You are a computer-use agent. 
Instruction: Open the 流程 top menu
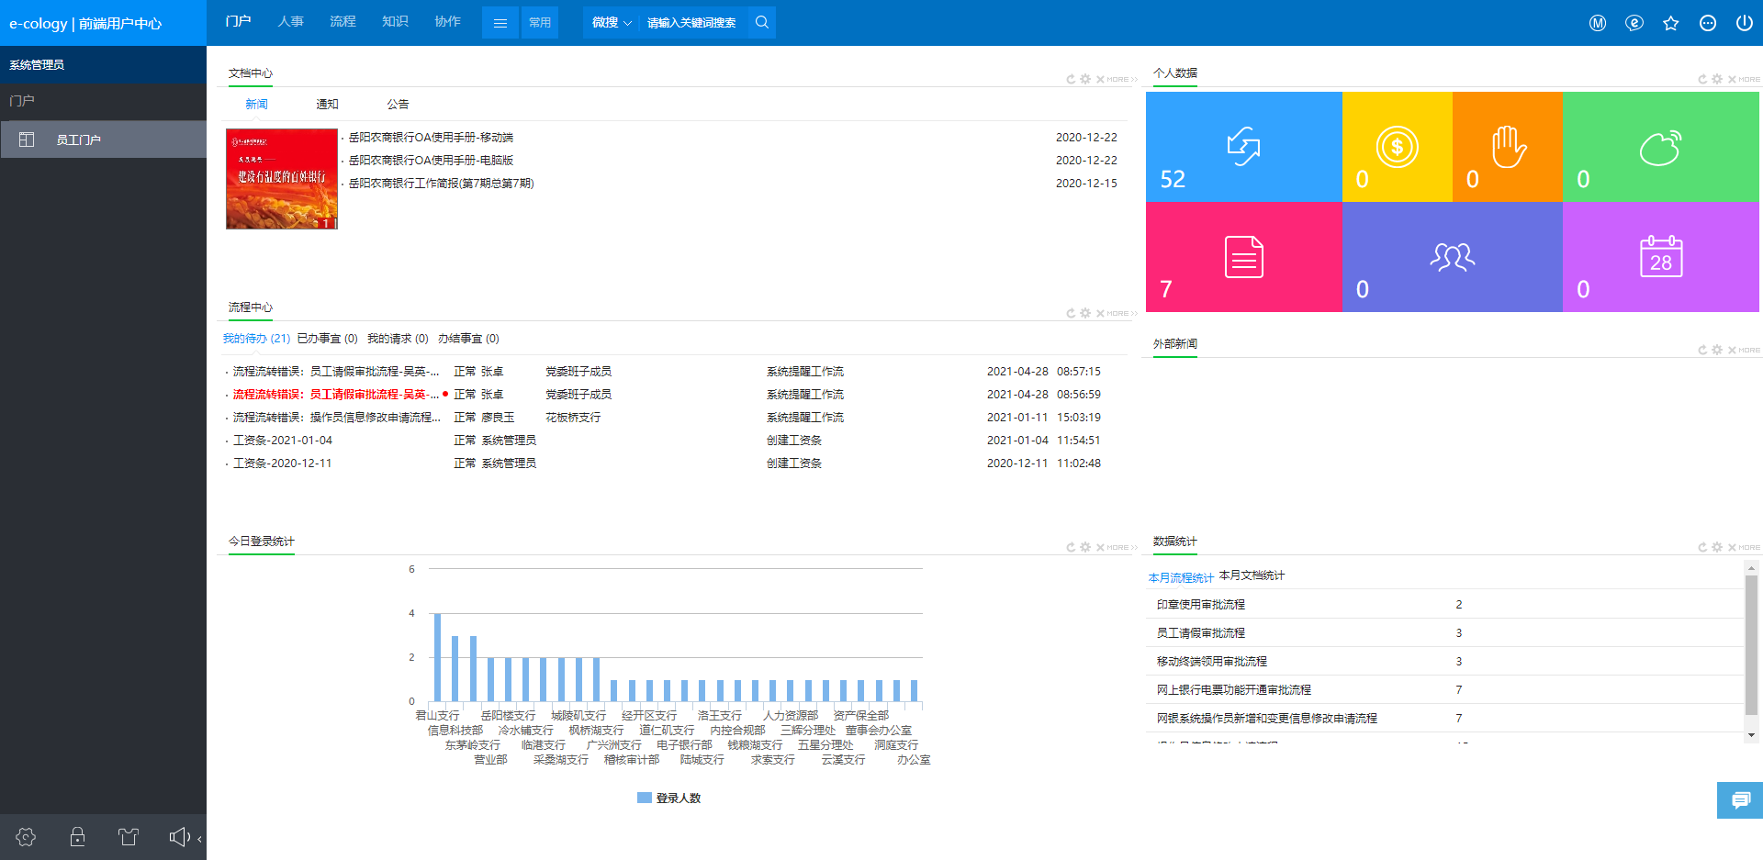coord(343,21)
